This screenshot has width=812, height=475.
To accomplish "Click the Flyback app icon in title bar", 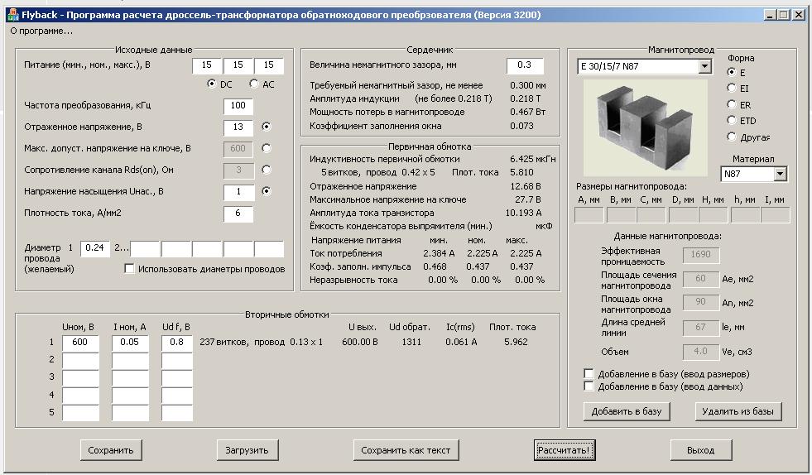I will pyautogui.click(x=12, y=15).
